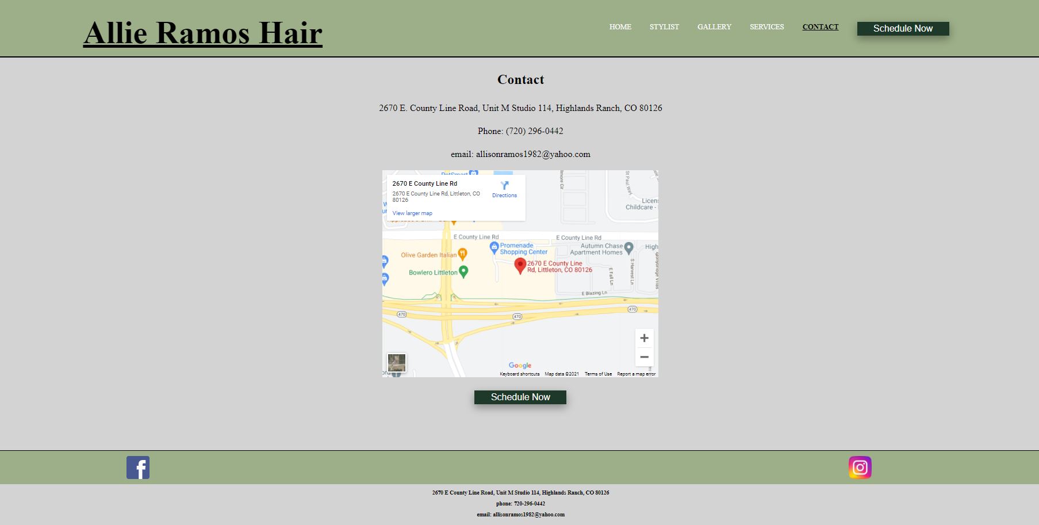Click the Allie Ramos Hair logo
The image size is (1039, 525).
[204, 33]
